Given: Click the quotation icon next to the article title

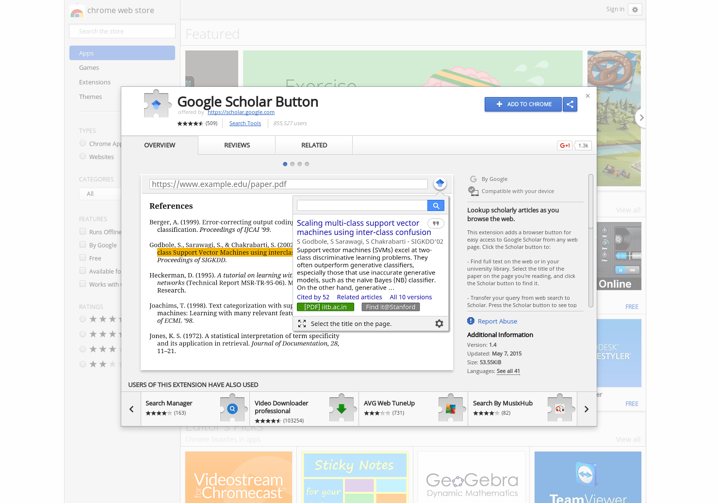Looking at the screenshot, I should point(435,223).
